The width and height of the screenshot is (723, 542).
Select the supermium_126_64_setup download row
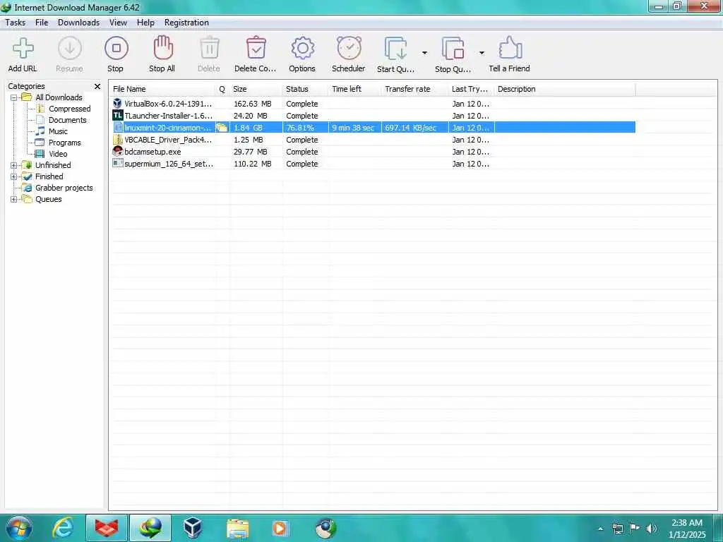click(373, 164)
